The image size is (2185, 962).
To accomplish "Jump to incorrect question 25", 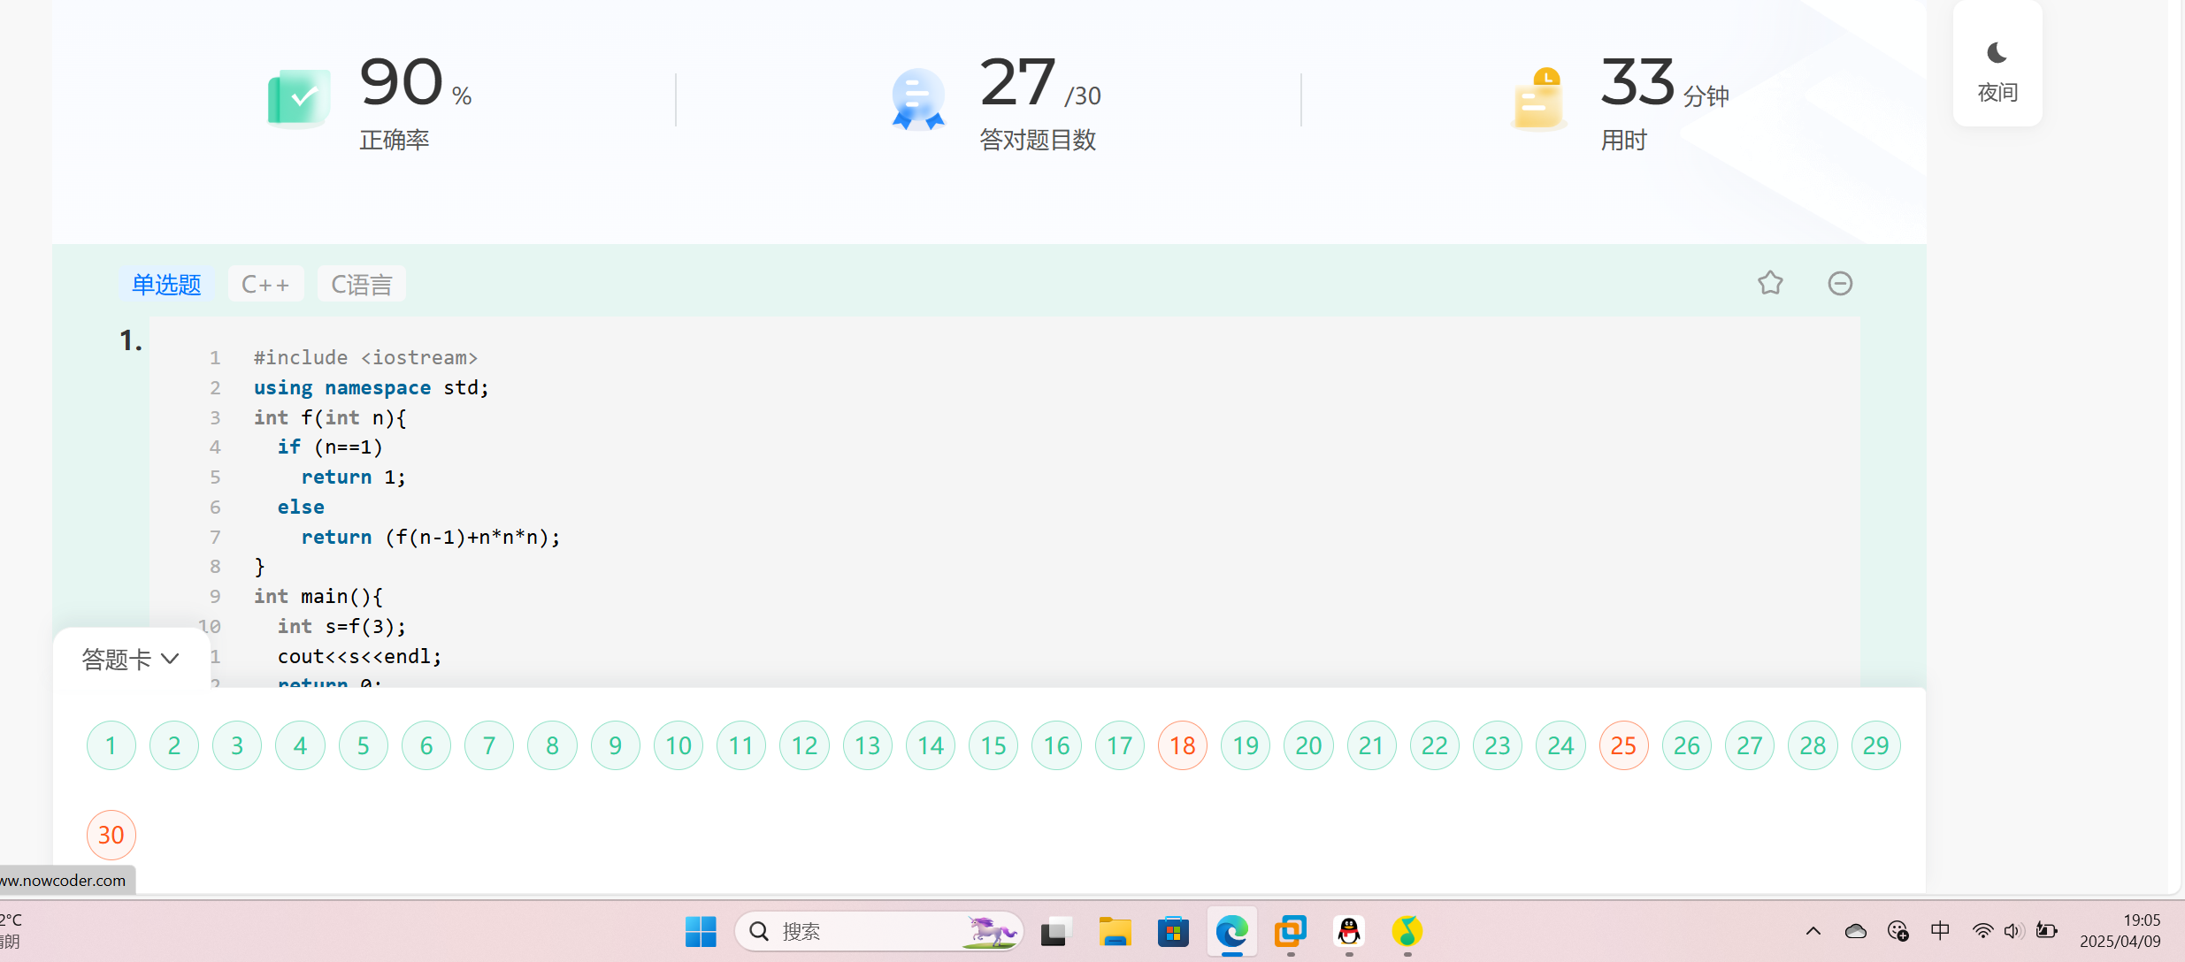I will 1623,745.
